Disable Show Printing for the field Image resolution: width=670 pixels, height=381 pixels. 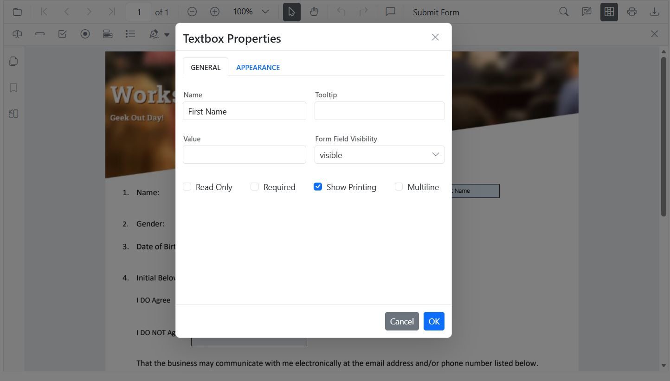(x=318, y=186)
